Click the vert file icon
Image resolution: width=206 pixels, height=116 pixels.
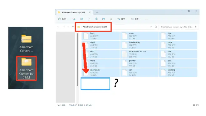125,73
